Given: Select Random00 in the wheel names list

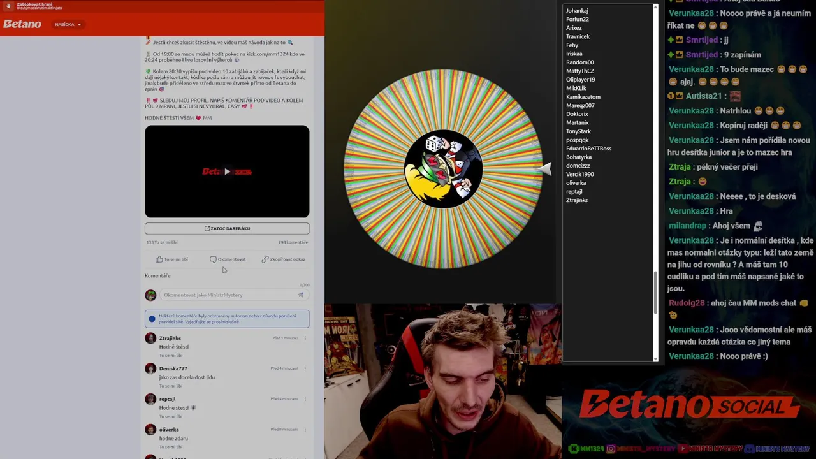Looking at the screenshot, I should 580,62.
